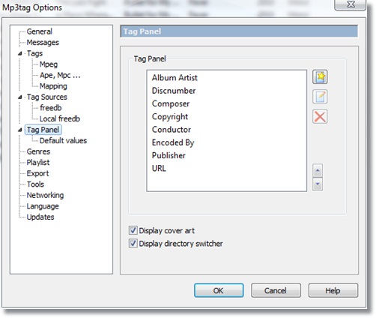The image size is (376, 318).
Task: Collapse the Tag Panel tree node
Action: point(20,130)
